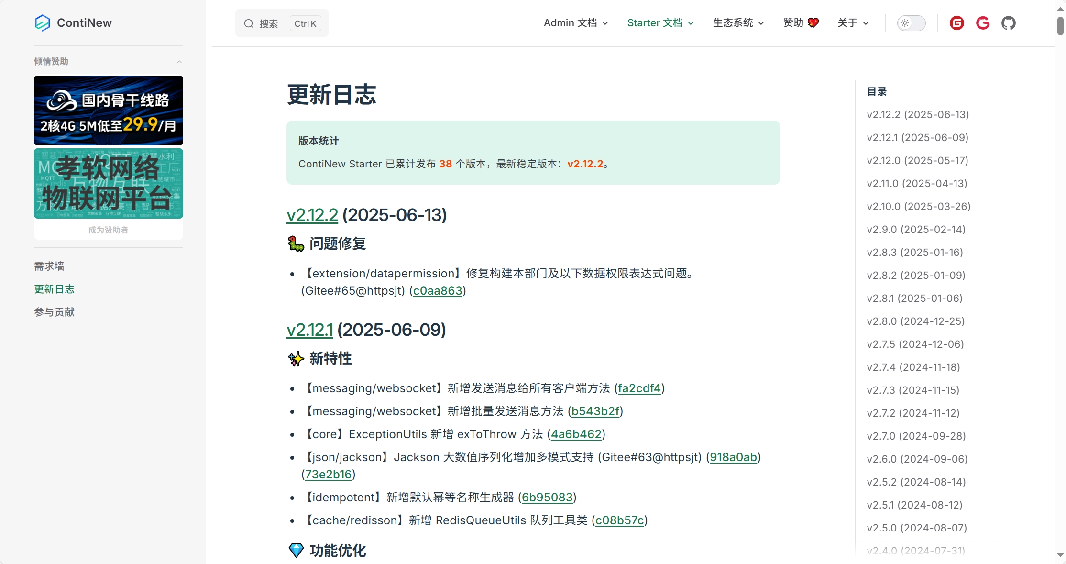Collapse the 倾情赞助 sidebar section
This screenshot has width=1066, height=564.
[179, 62]
